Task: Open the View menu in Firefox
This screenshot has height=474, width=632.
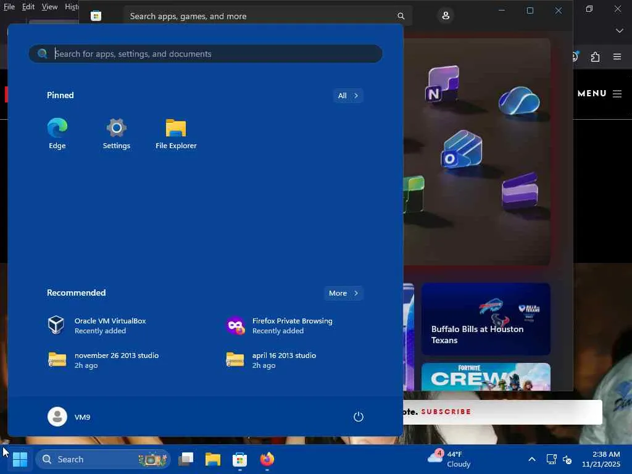Action: pos(49,7)
